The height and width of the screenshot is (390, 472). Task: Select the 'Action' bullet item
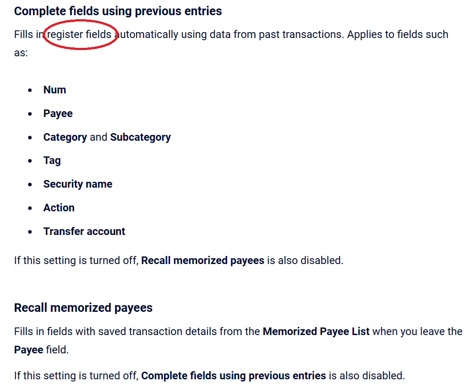(59, 208)
